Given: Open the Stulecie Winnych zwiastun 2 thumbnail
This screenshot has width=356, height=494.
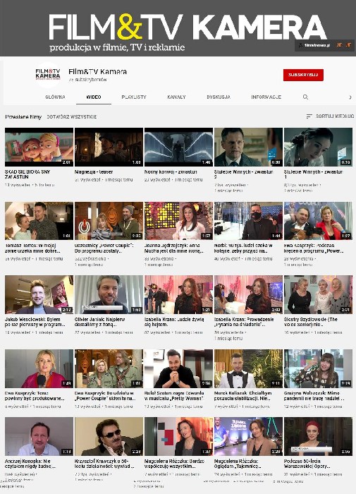Looking at the screenshot, I should pyautogui.click(x=248, y=147).
